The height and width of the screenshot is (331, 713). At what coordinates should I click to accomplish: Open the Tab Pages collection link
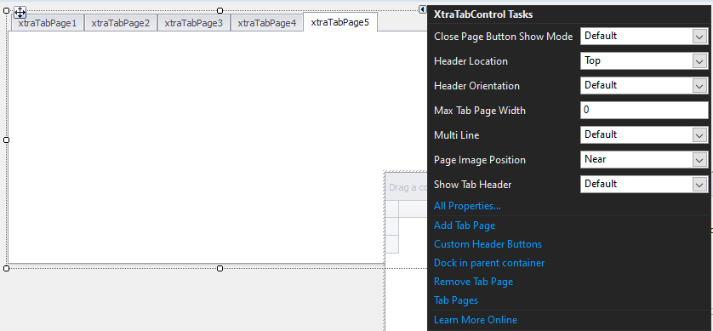[x=456, y=300]
